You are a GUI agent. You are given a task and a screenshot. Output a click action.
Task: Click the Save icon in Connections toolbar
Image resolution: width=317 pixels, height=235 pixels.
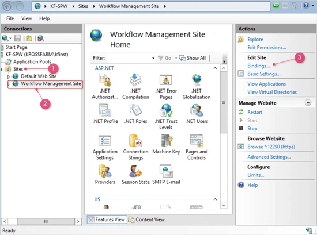pyautogui.click(x=18, y=38)
